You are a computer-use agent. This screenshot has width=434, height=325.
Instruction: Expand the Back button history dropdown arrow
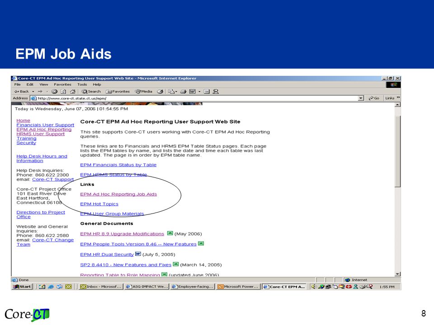[x=33, y=92]
